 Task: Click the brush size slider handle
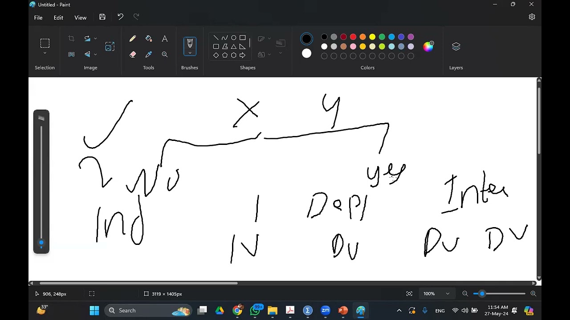[41, 243]
